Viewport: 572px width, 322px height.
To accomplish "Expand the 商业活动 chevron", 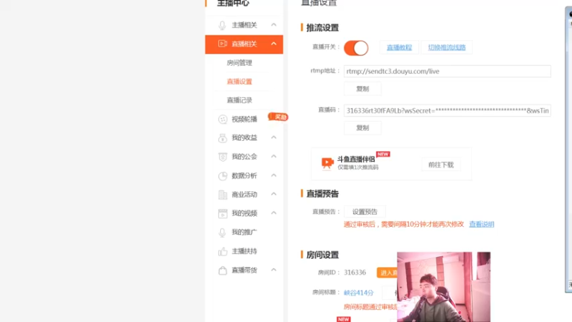I will 274,194.
